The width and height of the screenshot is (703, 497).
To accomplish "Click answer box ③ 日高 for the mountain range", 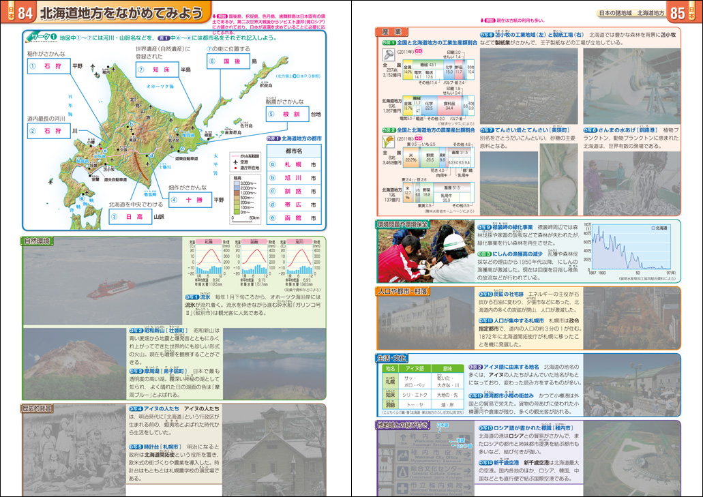I will [130, 217].
